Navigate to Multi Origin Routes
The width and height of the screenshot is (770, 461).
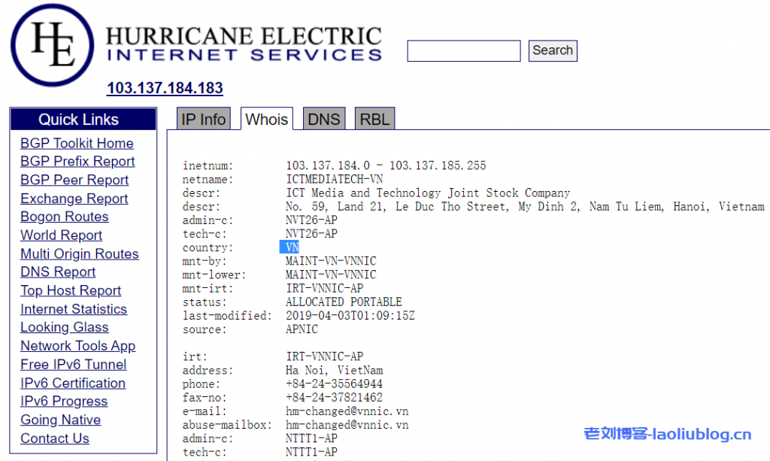(79, 254)
